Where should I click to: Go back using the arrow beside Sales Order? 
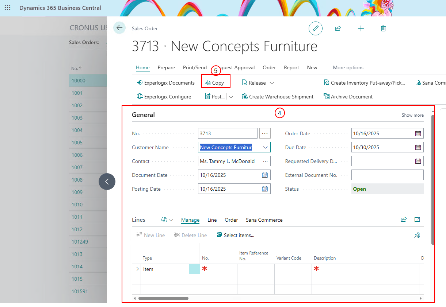coord(119,28)
